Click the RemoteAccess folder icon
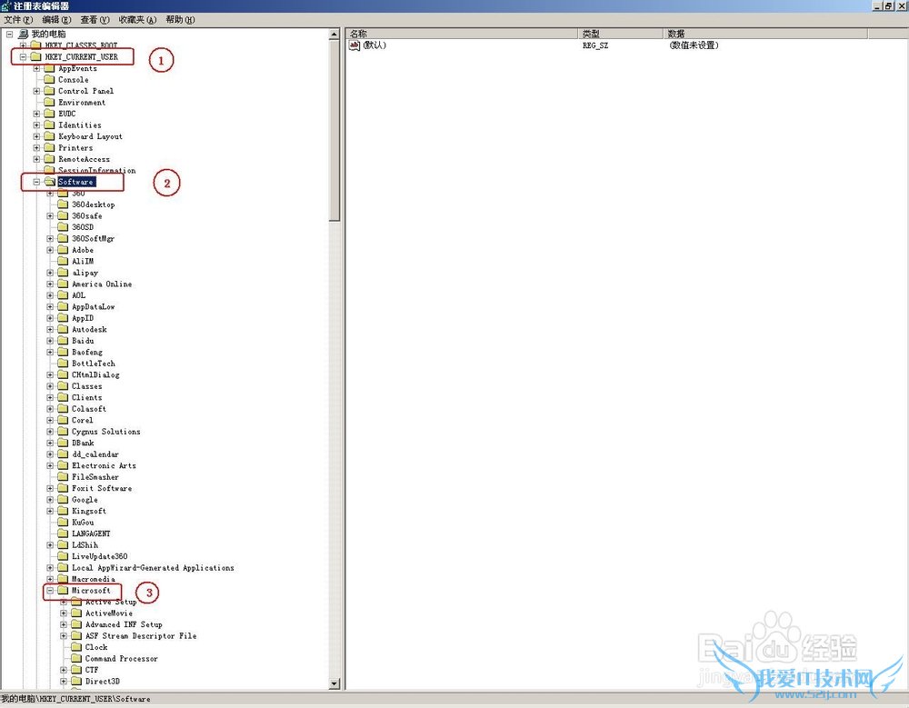This screenshot has height=708, width=909. pos(49,159)
